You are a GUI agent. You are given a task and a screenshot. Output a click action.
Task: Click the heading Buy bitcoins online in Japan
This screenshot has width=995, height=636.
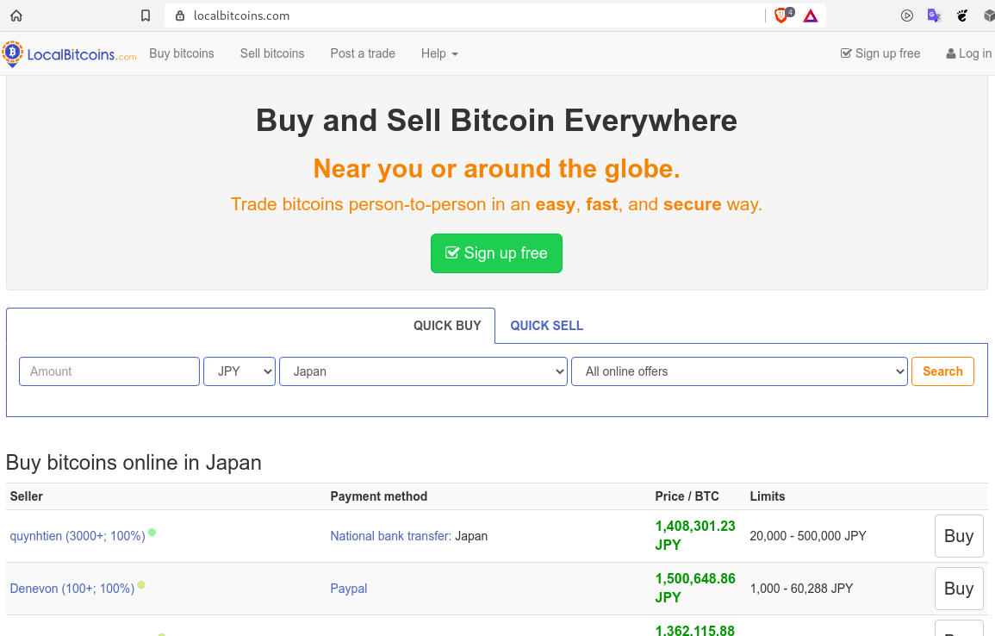pos(134,463)
